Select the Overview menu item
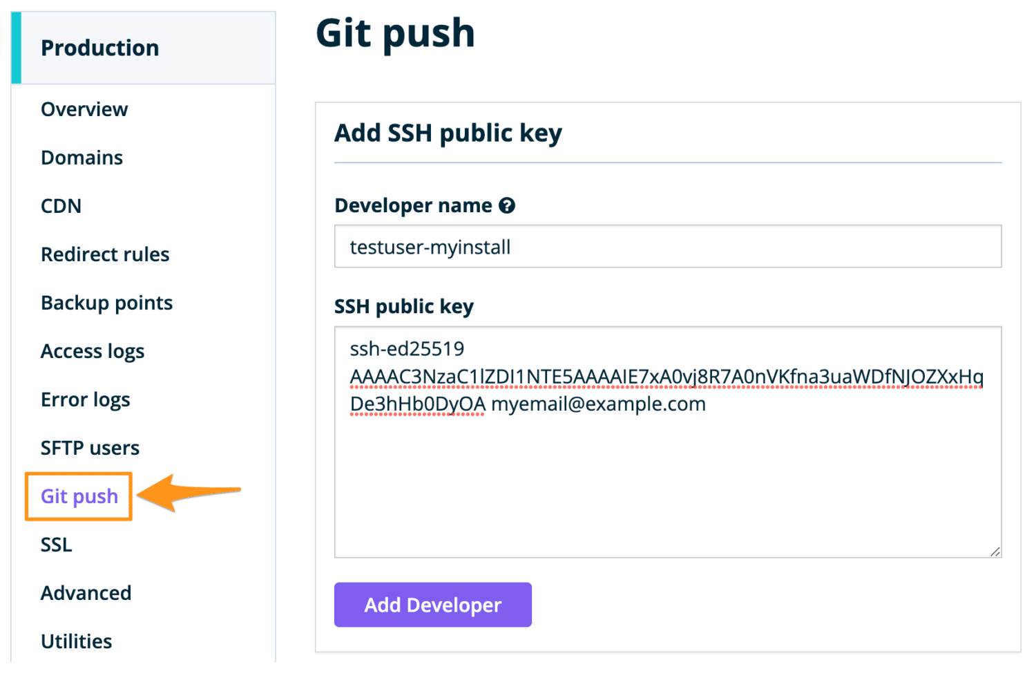This screenshot has height=687, width=1036. [84, 109]
